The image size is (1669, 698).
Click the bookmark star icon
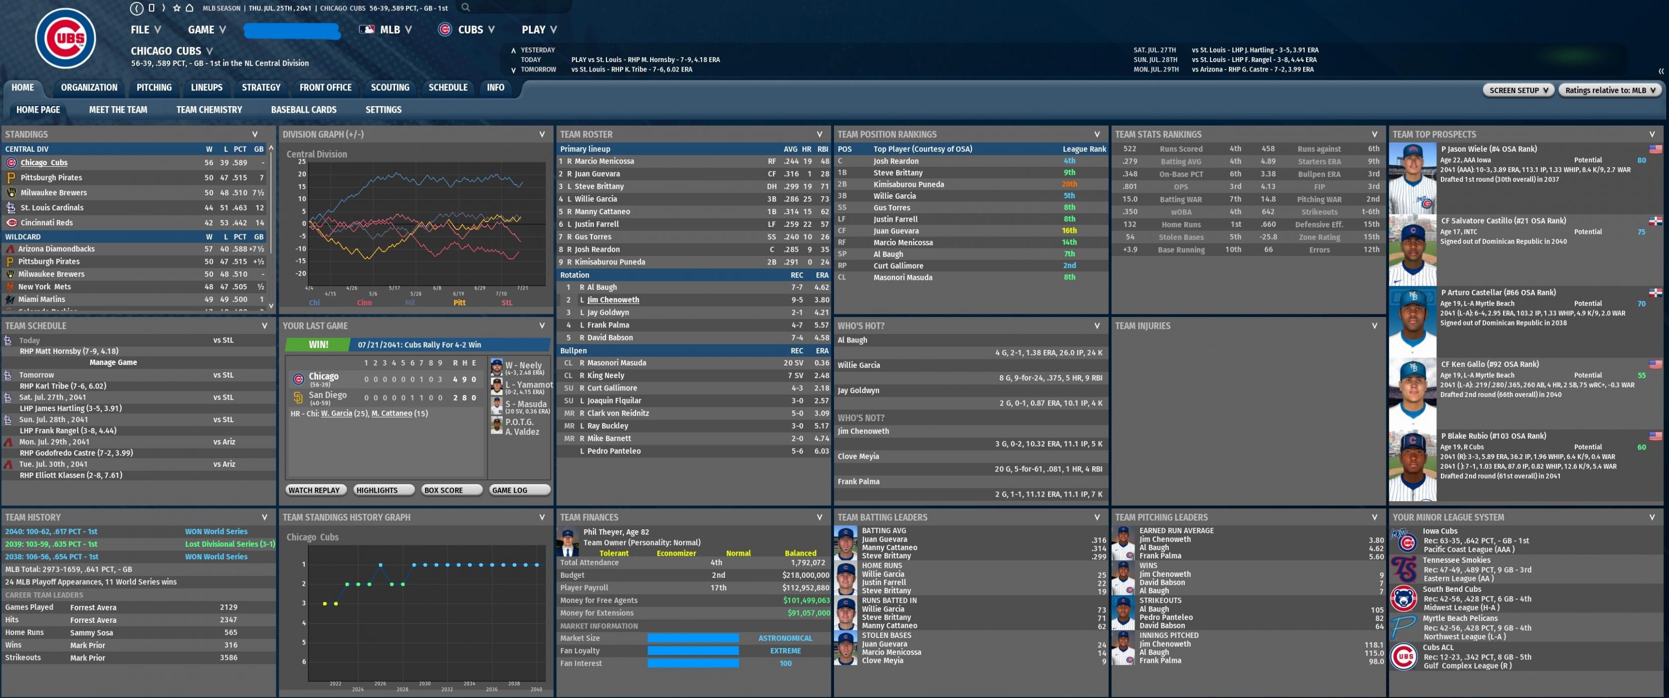176,9
